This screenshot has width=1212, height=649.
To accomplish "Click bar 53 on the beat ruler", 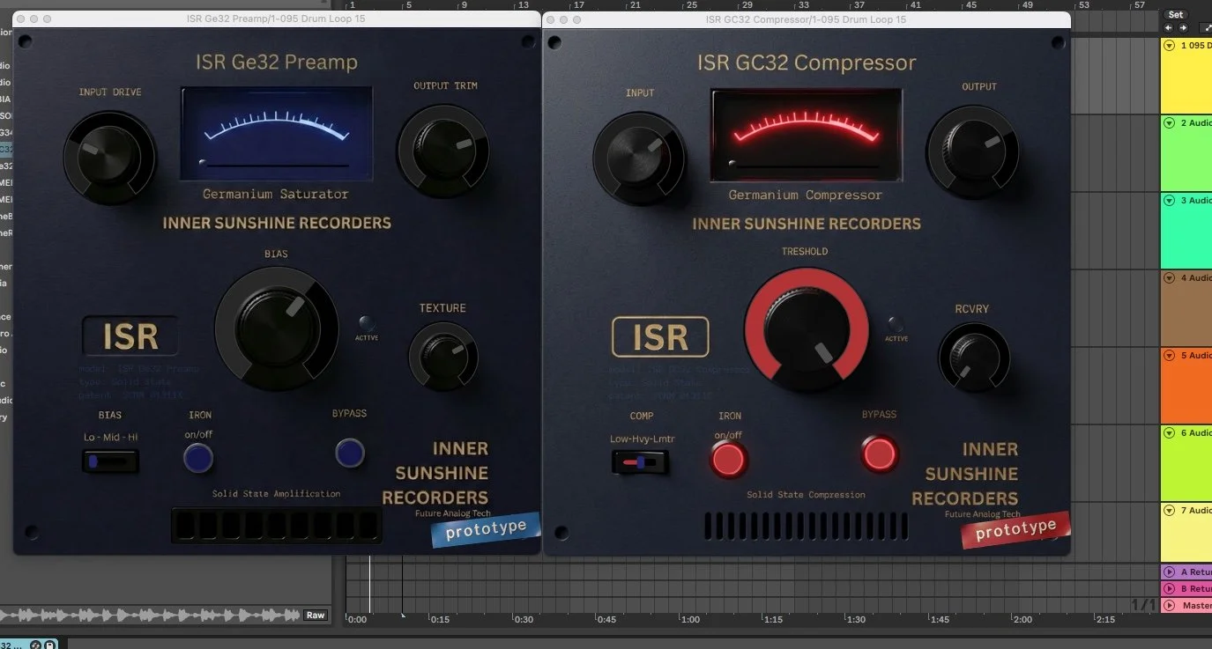I will [1083, 5].
